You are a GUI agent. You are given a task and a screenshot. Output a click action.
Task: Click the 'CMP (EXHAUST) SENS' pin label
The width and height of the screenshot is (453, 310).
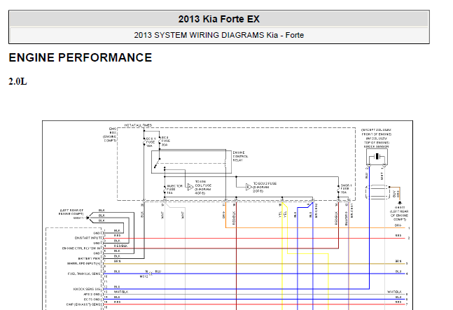(x=83, y=304)
